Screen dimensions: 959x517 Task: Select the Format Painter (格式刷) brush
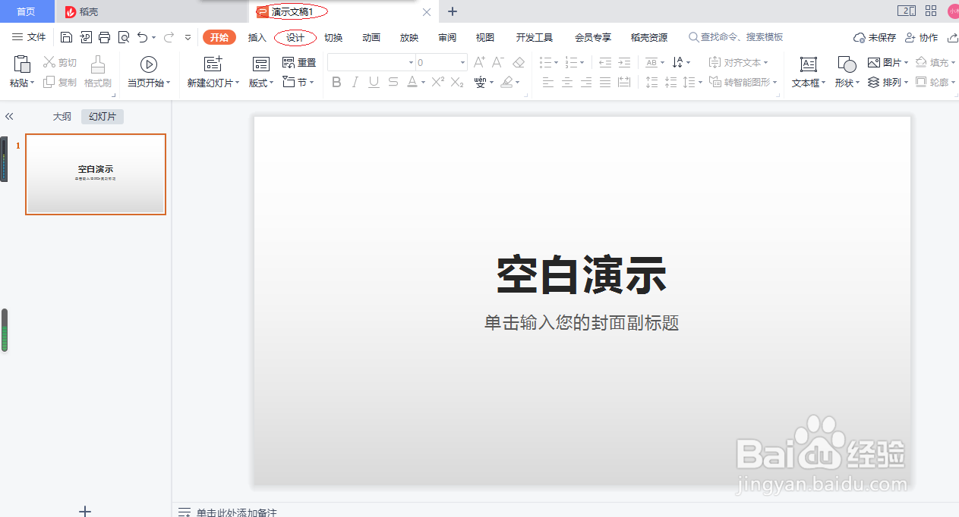click(x=98, y=64)
